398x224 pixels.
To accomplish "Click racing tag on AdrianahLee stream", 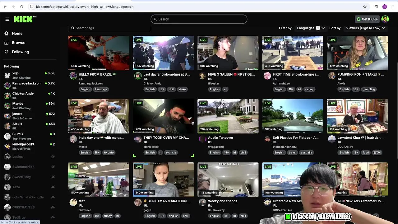I will 309,89.
